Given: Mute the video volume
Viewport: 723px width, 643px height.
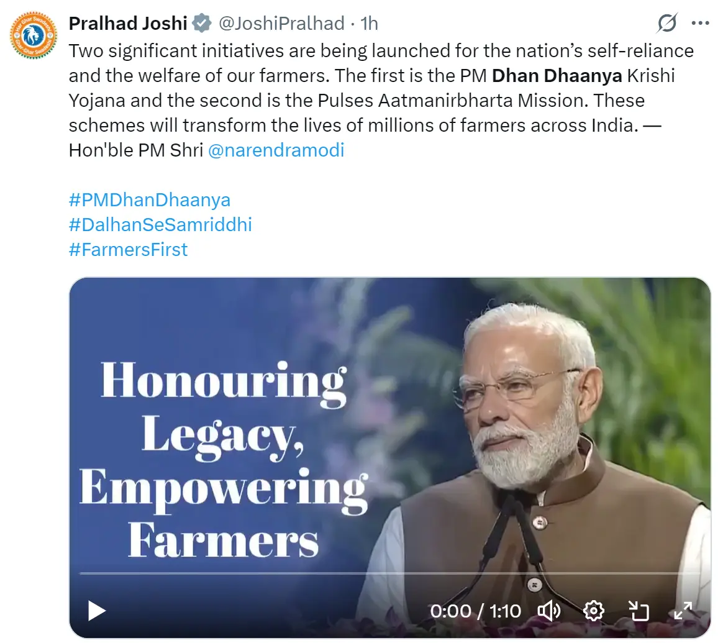Looking at the screenshot, I should 548,611.
